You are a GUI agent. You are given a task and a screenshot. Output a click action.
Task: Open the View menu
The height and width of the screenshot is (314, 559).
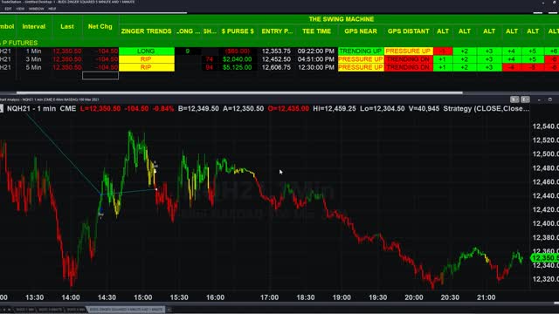[20, 9]
